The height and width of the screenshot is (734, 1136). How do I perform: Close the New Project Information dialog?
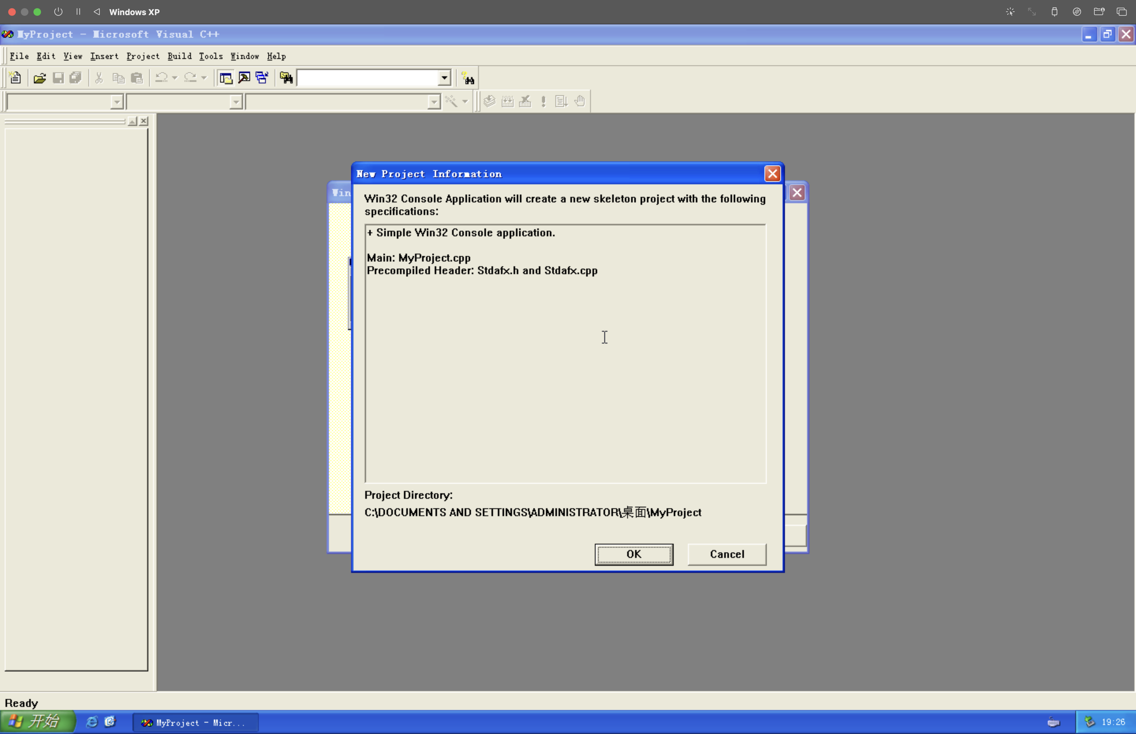(772, 174)
